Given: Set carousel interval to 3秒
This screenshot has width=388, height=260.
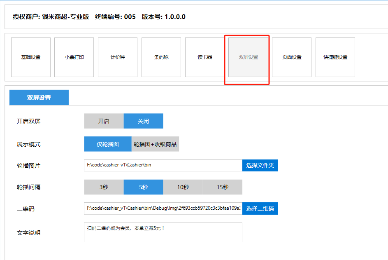Looking at the screenshot, I should pyautogui.click(x=104, y=187).
